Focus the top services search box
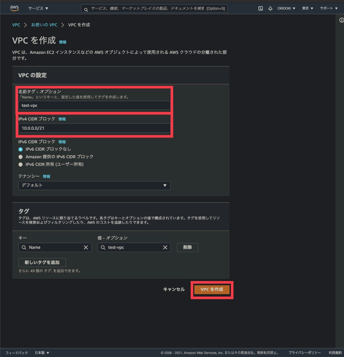The height and width of the screenshot is (357, 344). click(x=154, y=9)
